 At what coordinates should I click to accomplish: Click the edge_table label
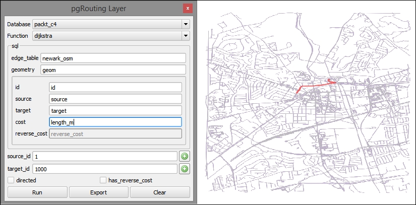tap(25, 58)
